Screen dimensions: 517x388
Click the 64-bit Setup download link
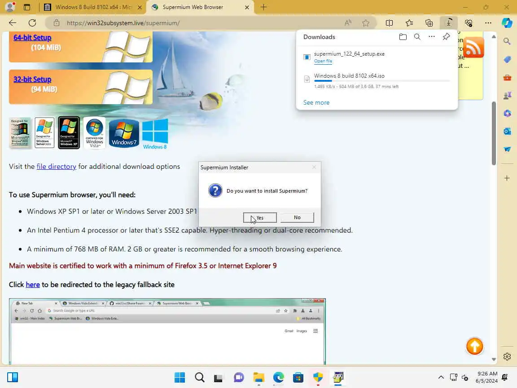[32, 38]
